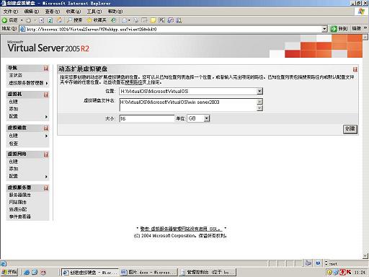Click the page icon left of the address URL

tap(22, 29)
